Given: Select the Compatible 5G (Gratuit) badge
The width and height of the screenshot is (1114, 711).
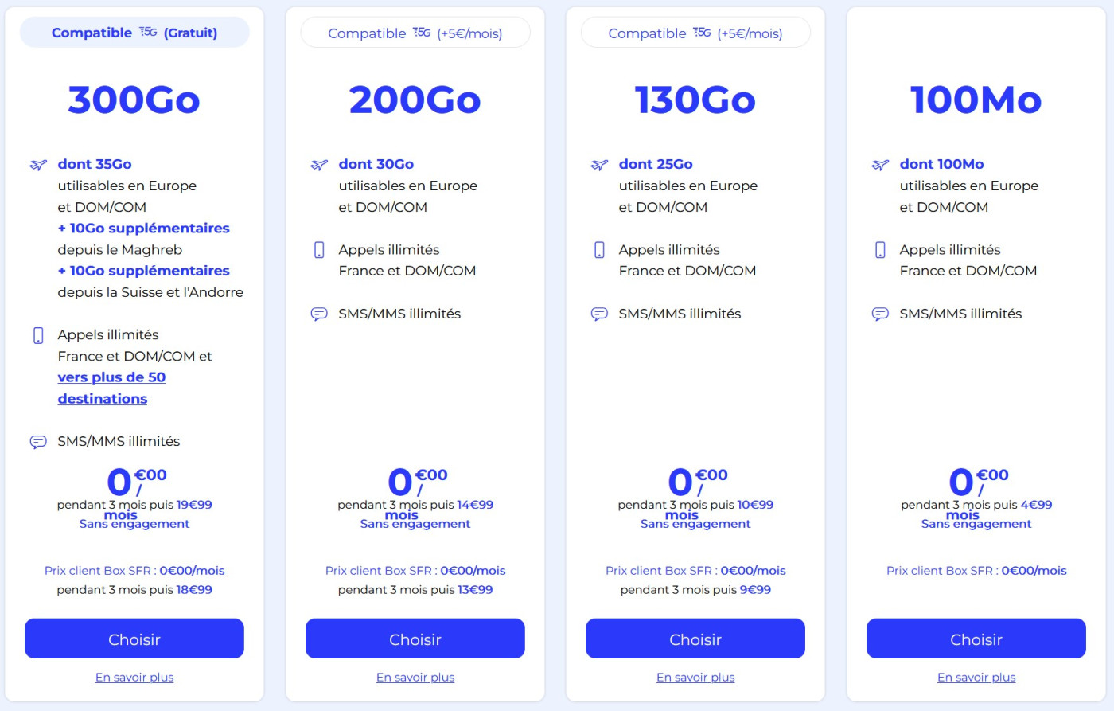Looking at the screenshot, I should 134,32.
